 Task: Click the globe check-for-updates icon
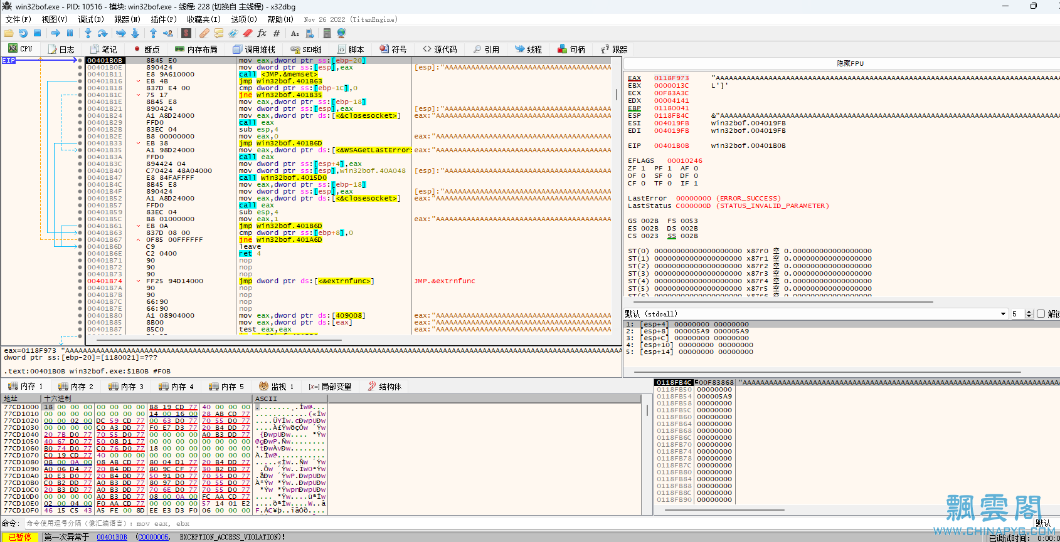pos(341,33)
